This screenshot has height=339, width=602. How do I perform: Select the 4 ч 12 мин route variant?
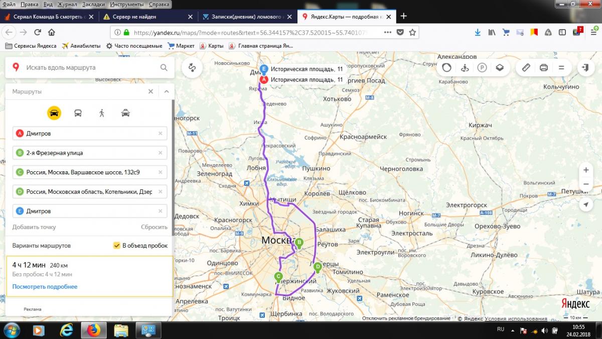89,276
